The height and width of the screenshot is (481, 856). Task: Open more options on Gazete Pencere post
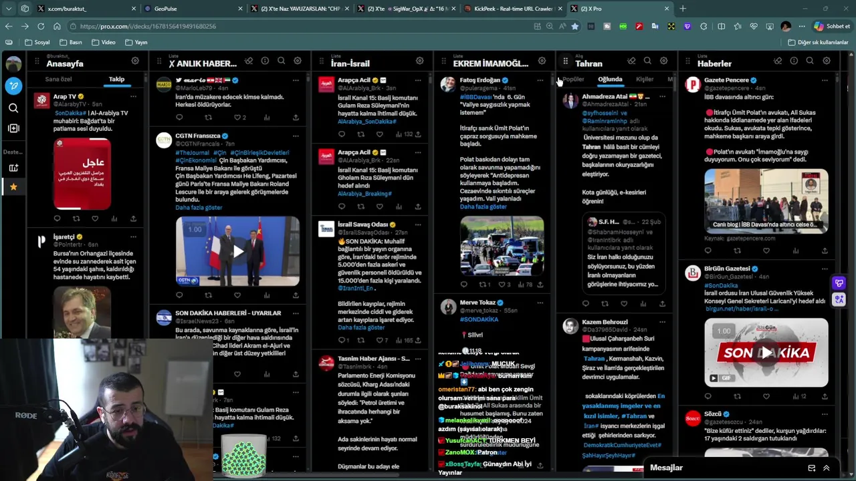(825, 80)
